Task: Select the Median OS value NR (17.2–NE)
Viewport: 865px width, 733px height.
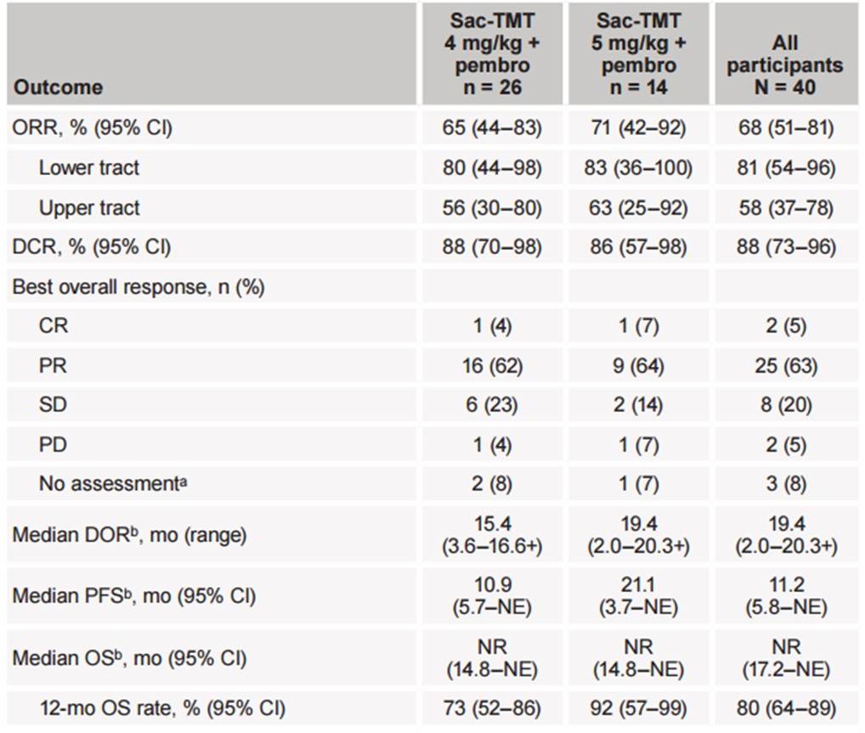Action: [785, 657]
